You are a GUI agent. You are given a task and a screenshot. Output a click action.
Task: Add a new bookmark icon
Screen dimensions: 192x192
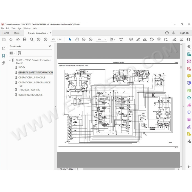click(19, 53)
